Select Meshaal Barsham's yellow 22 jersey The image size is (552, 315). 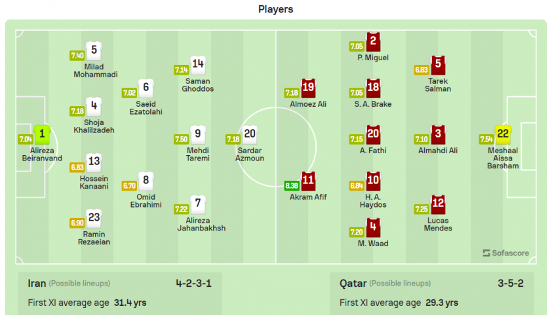coord(503,134)
